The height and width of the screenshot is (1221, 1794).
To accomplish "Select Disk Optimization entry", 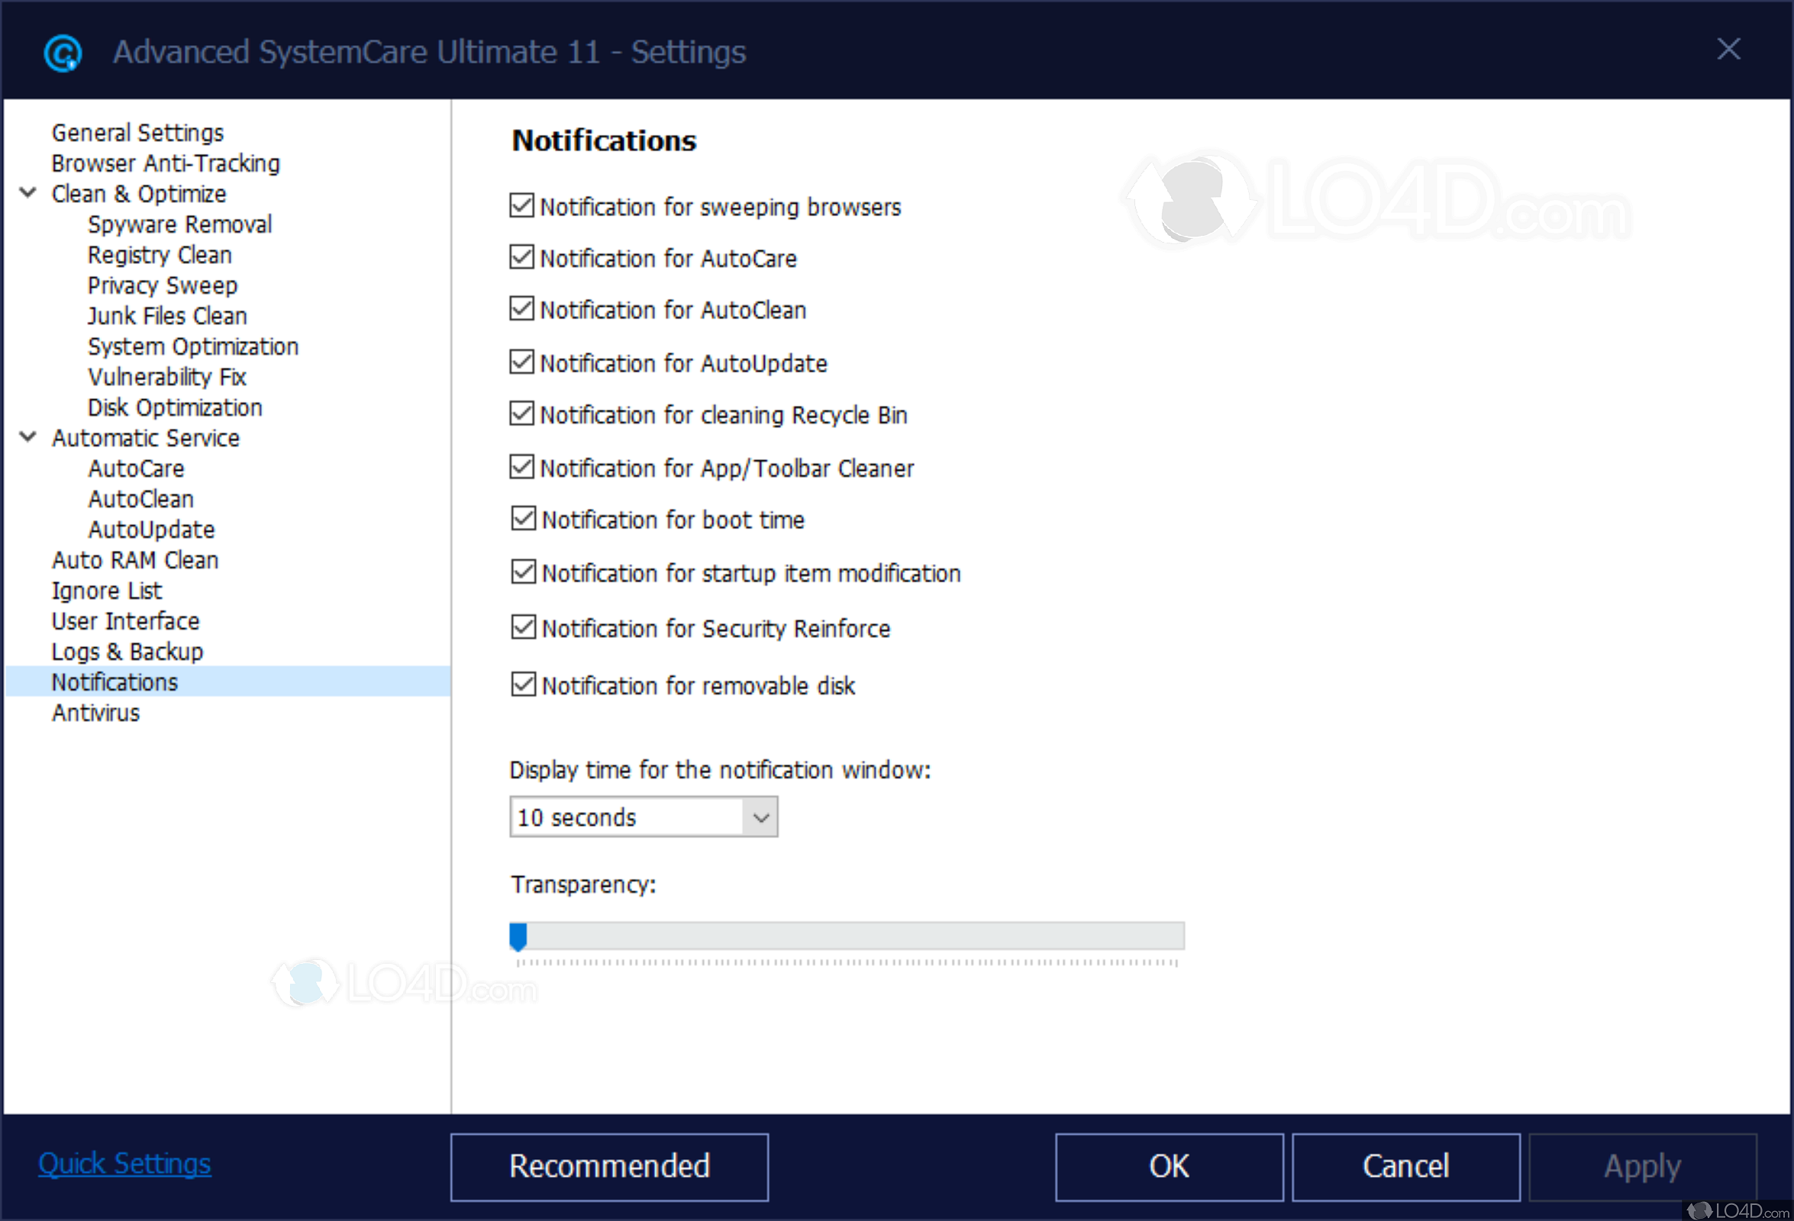I will (x=176, y=408).
